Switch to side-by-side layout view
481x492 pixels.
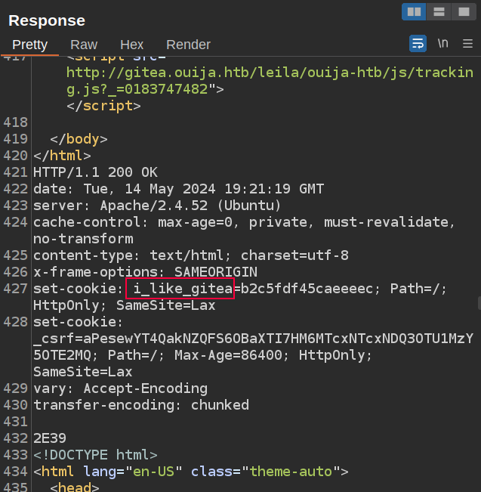point(414,12)
